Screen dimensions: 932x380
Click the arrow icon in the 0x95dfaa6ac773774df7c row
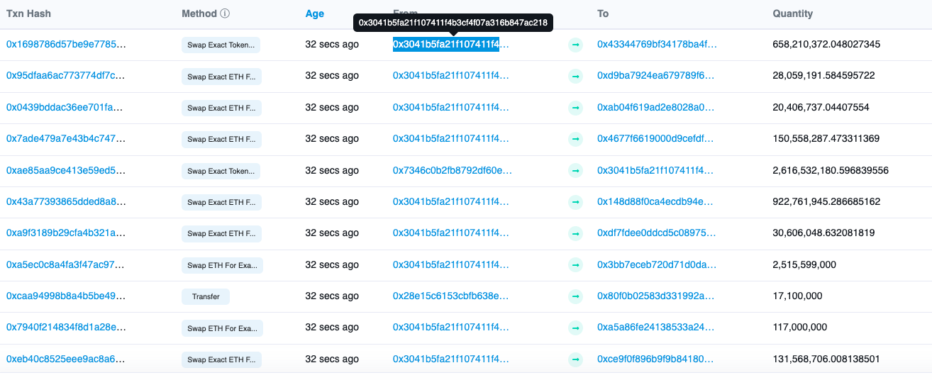coord(575,76)
